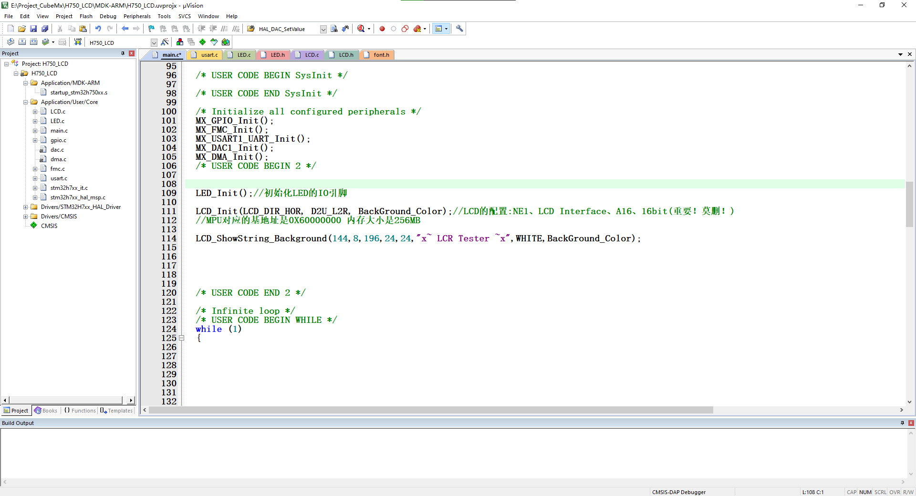Open the Project menu
916x496 pixels.
(x=64, y=16)
